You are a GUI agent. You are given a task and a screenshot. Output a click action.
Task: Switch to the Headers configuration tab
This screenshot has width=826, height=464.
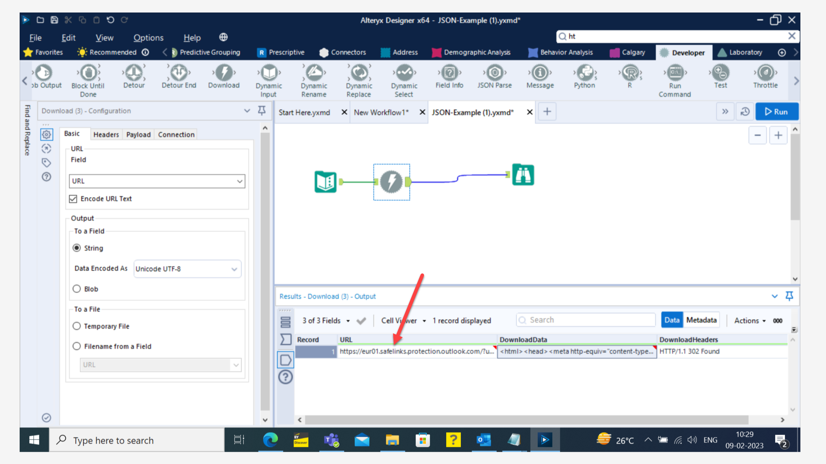pyautogui.click(x=106, y=134)
